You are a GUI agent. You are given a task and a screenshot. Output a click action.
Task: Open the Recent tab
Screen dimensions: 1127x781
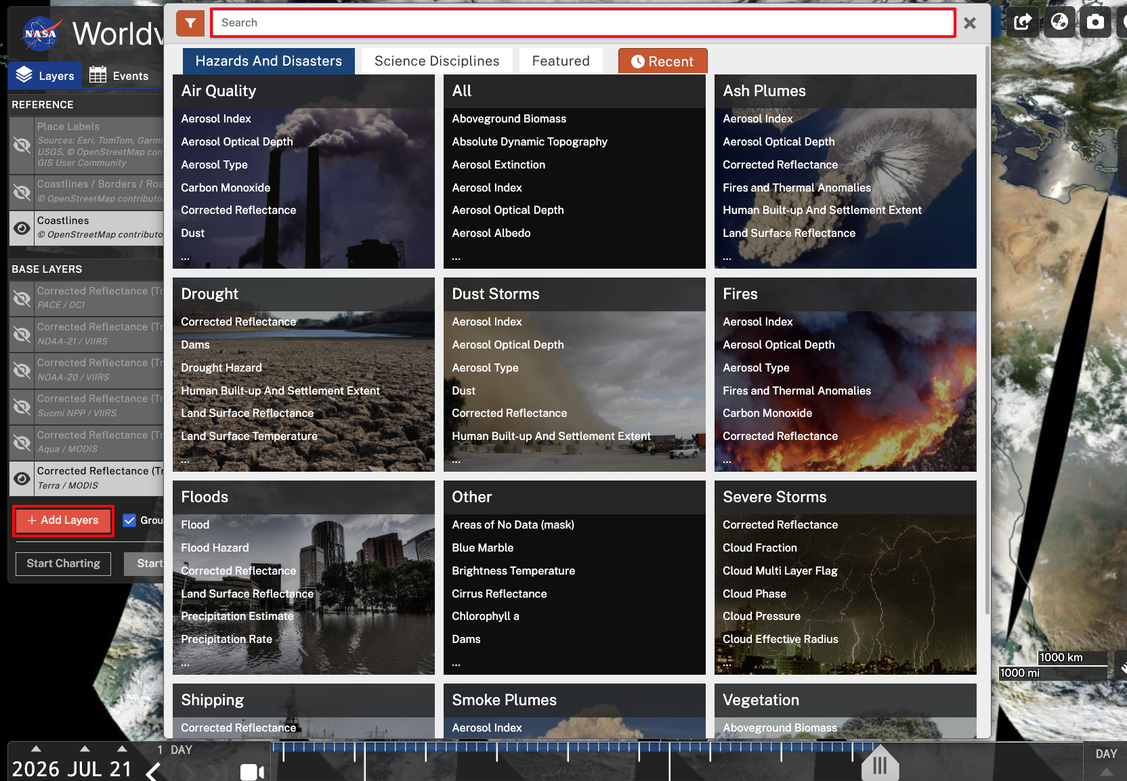[x=663, y=61]
